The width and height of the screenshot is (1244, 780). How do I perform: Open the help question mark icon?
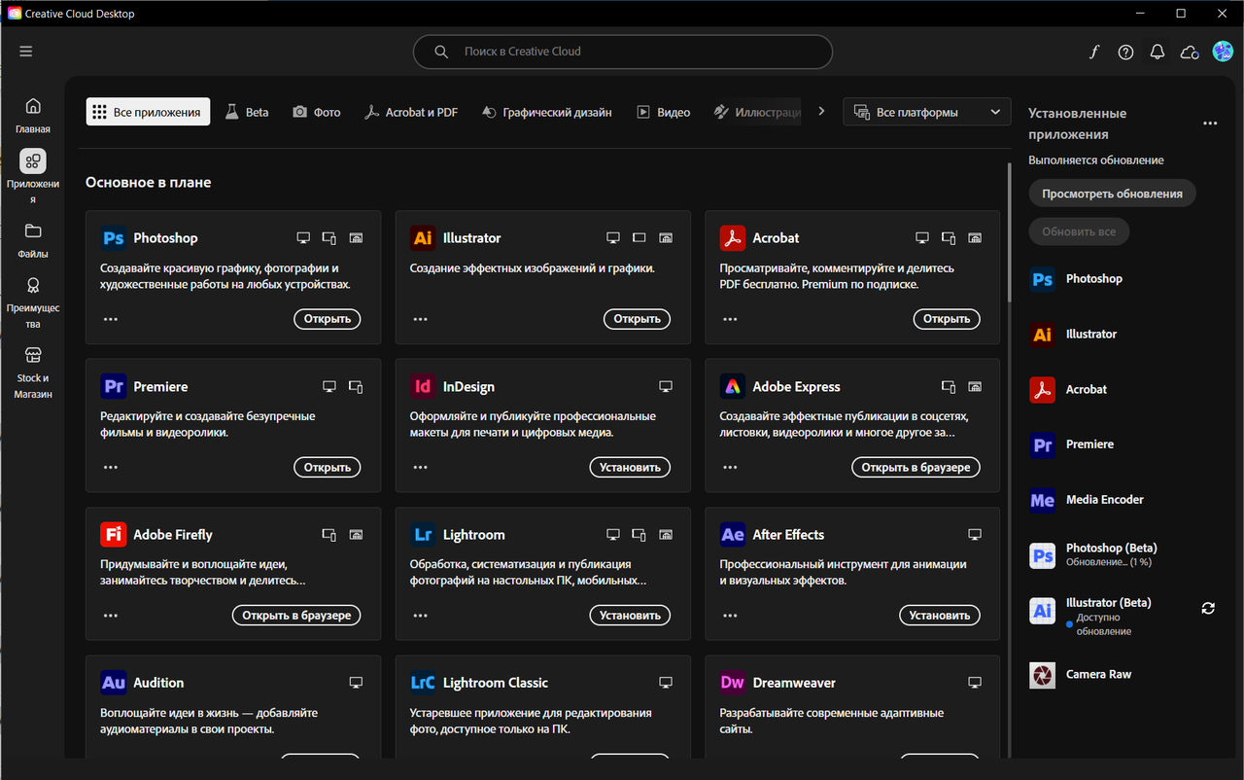(1125, 53)
